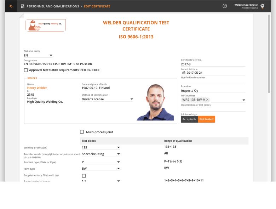Open Transfer mode Short circuiting dropdown

[101, 154]
